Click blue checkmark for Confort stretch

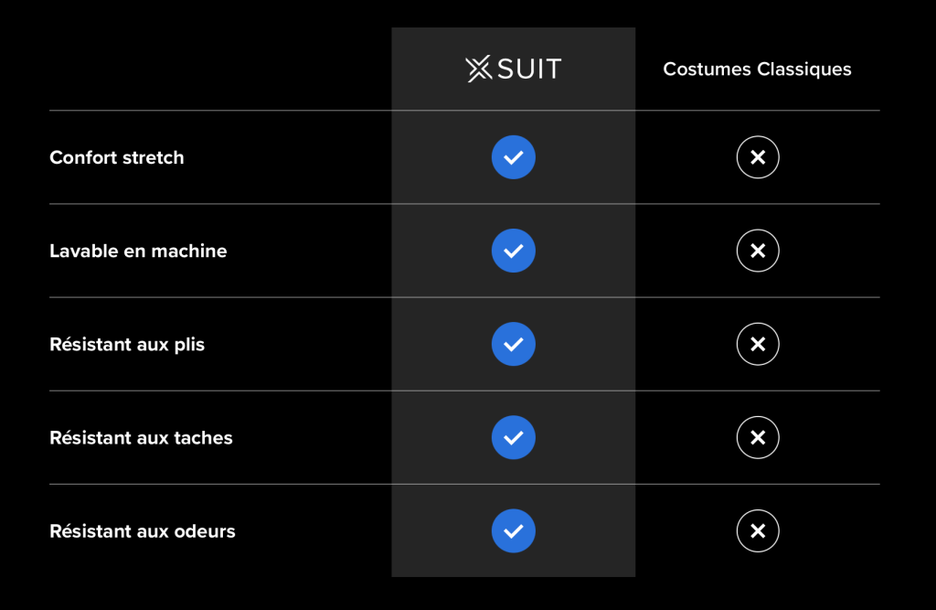pyautogui.click(x=513, y=157)
